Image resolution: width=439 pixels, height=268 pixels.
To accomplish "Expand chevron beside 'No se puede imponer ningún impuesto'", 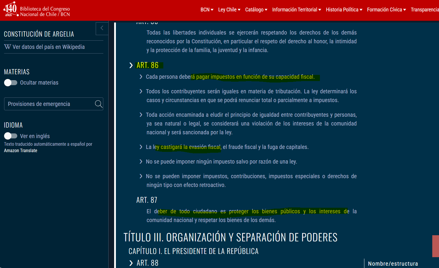I will click(141, 162).
